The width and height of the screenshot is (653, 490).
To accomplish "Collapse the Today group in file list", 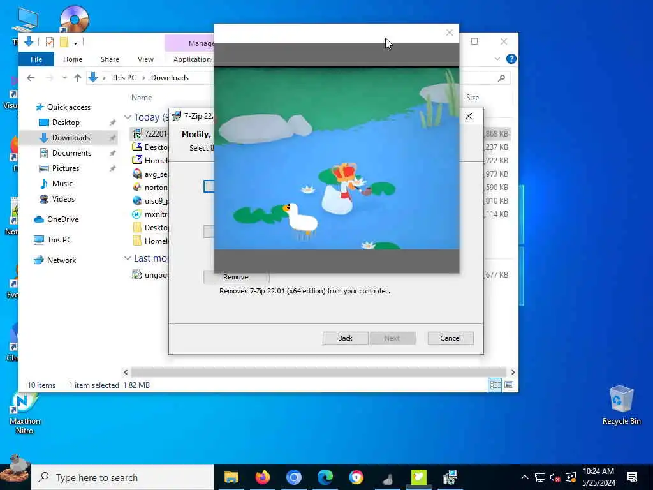I will coord(128,117).
